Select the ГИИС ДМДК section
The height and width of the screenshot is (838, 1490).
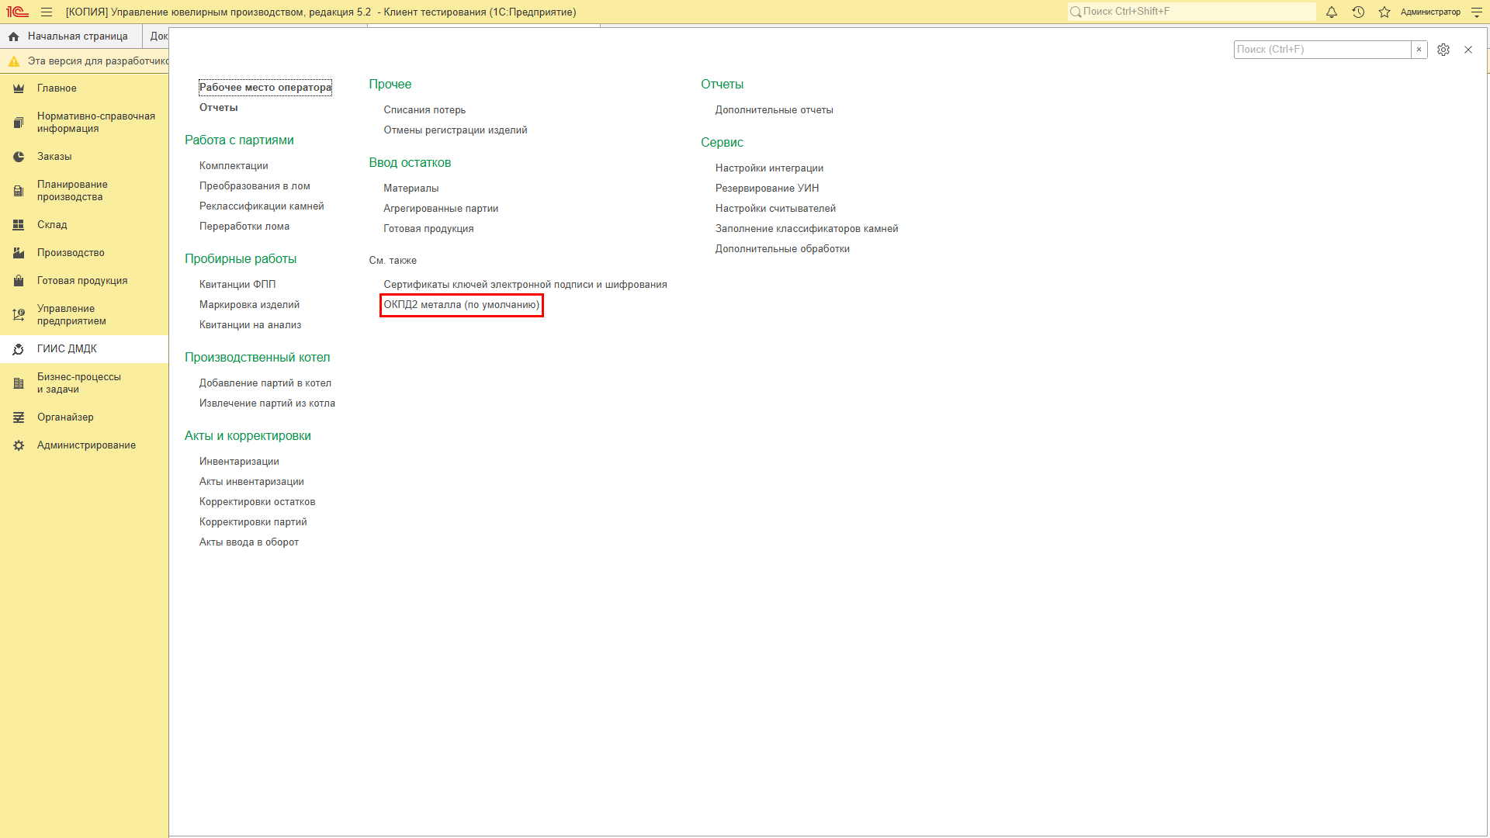point(85,349)
